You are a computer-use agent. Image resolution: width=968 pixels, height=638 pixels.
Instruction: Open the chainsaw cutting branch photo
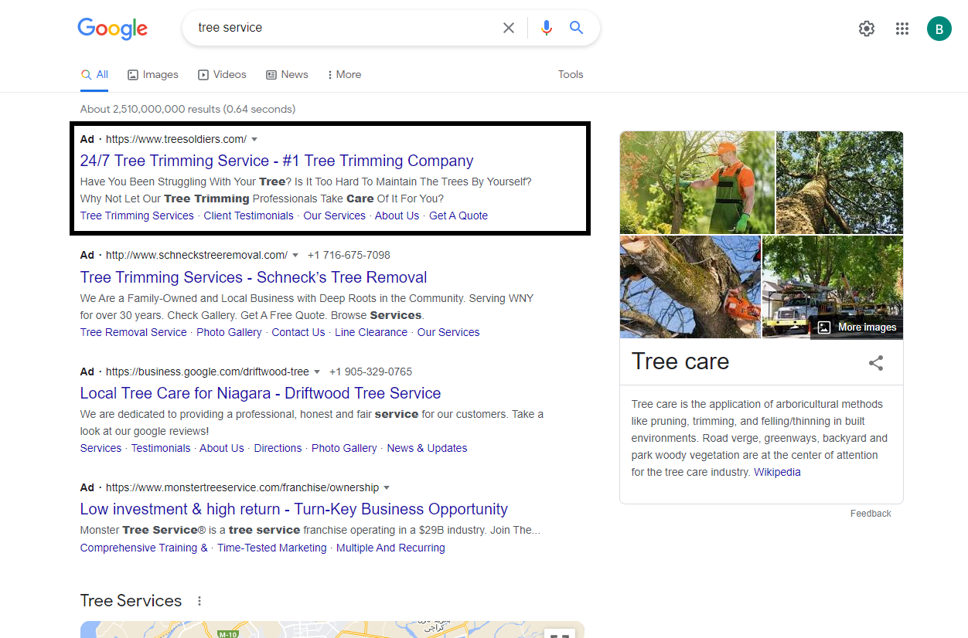tap(690, 287)
